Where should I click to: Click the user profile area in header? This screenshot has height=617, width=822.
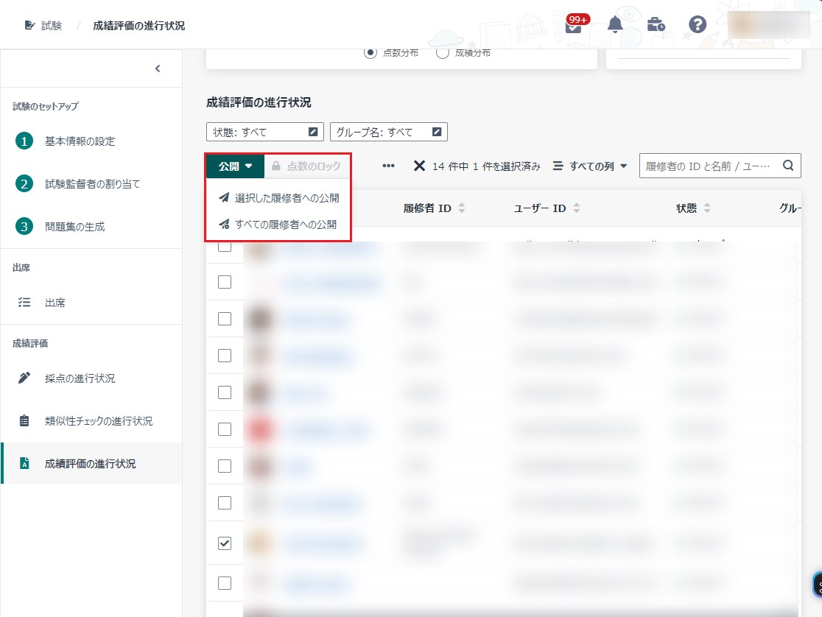coord(768,24)
